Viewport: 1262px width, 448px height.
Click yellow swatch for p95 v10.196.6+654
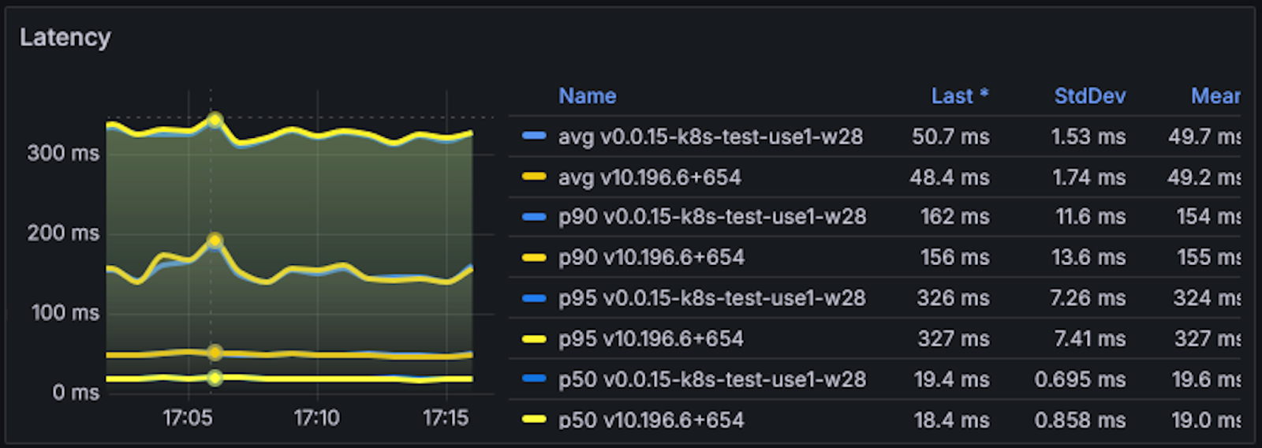pyautogui.click(x=534, y=339)
